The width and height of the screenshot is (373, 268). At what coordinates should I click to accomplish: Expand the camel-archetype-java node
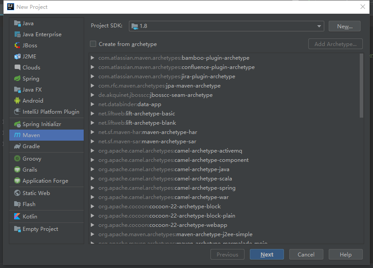(x=93, y=169)
